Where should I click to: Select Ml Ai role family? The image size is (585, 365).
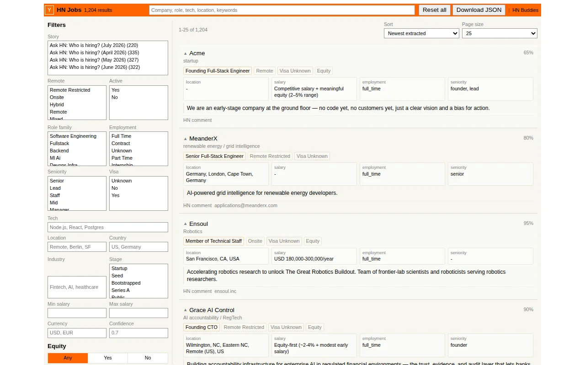click(77, 158)
